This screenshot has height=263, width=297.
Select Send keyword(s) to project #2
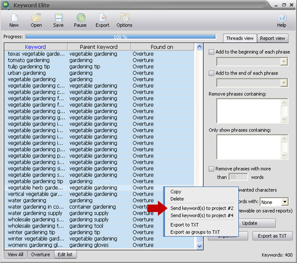(x=202, y=208)
